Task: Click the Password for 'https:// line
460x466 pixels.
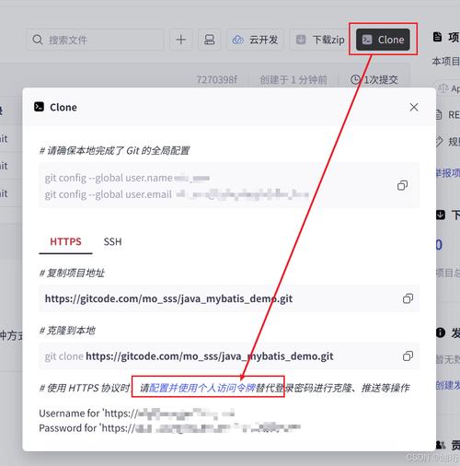Action: (169, 428)
